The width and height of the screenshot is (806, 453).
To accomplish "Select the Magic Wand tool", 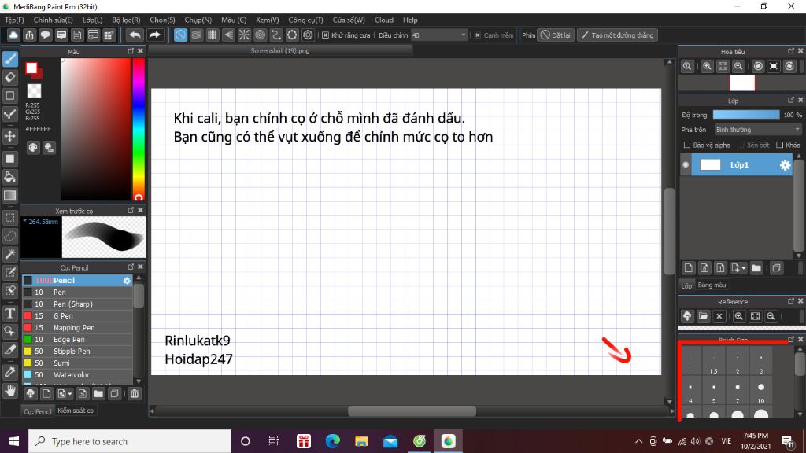I will tap(10, 254).
